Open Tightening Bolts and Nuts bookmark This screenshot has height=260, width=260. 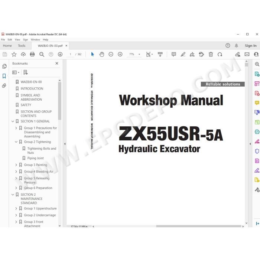(x=42, y=150)
